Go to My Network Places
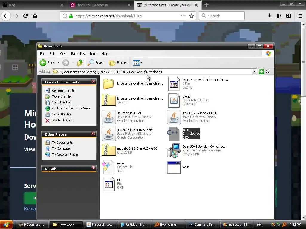 65,155
